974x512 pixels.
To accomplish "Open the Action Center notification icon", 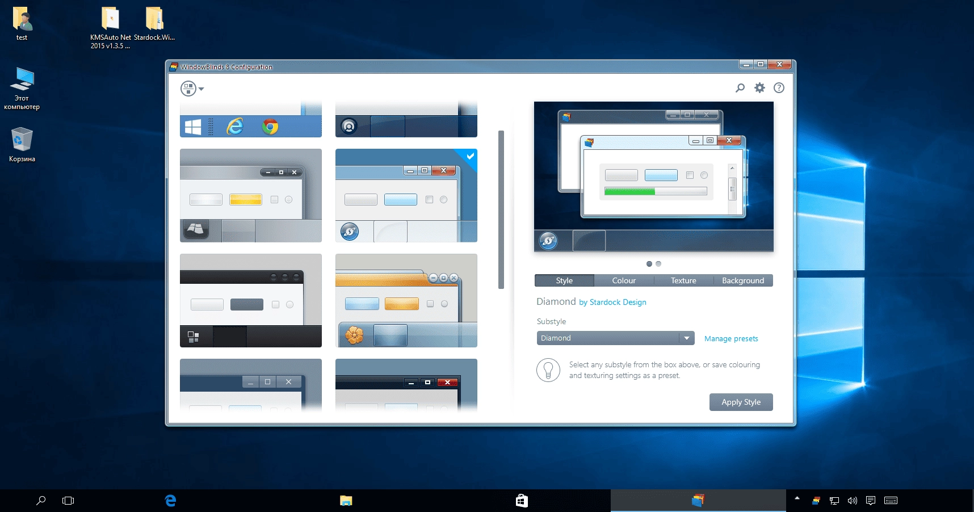I will pyautogui.click(x=871, y=501).
